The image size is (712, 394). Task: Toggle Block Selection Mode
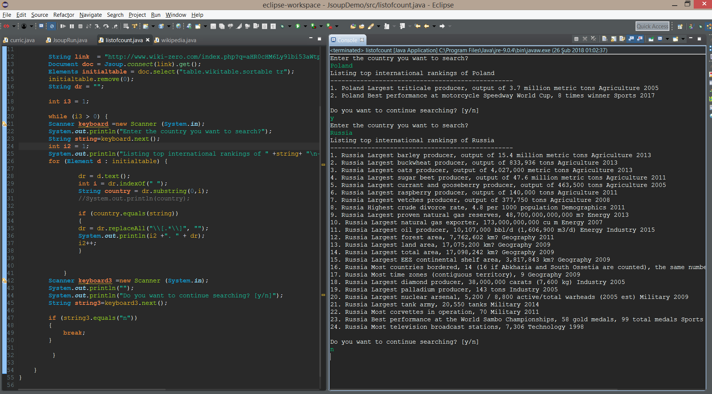265,26
